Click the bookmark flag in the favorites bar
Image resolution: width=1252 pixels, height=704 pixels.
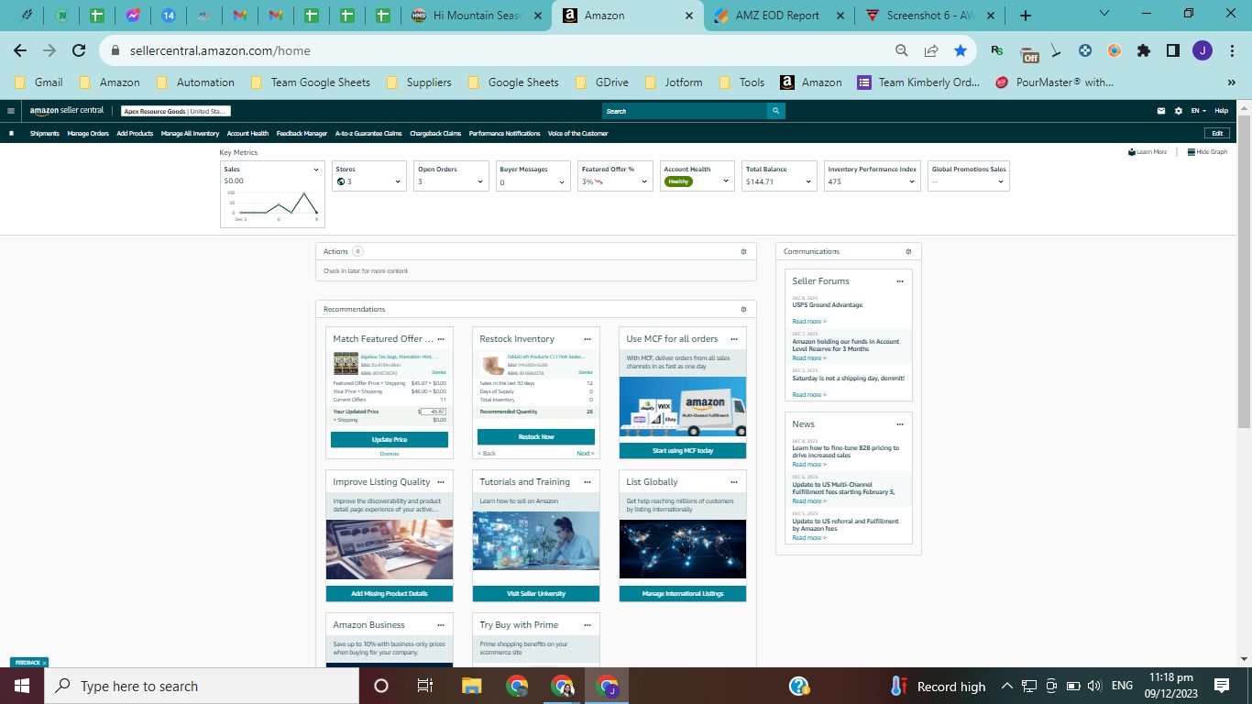point(11,134)
